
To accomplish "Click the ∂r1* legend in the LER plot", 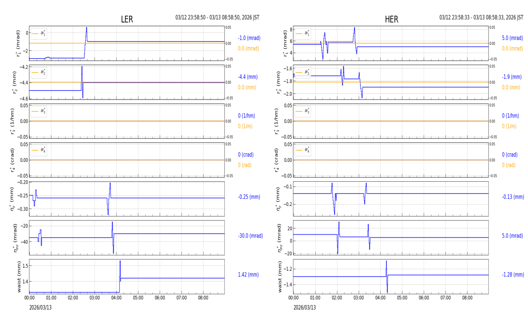I will point(39,34).
